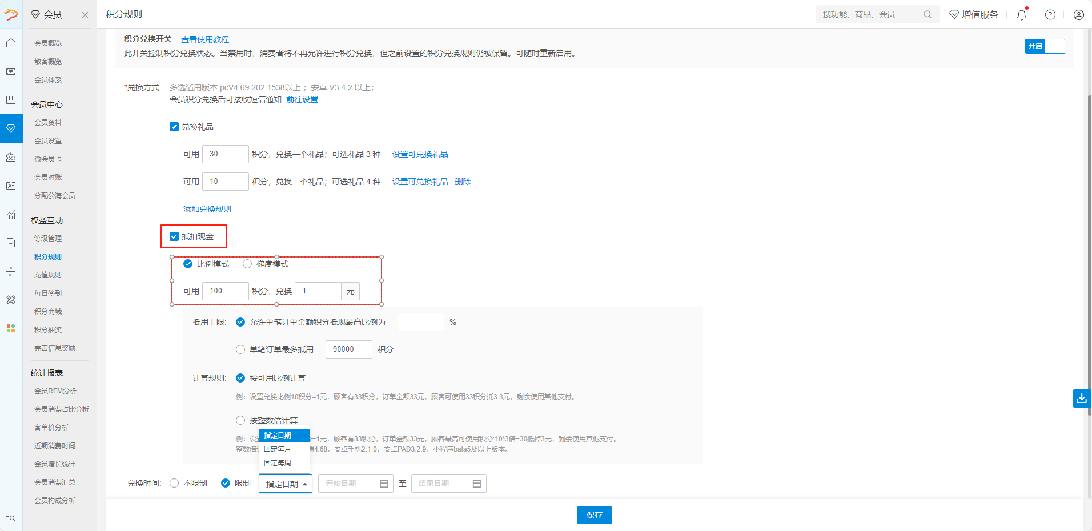Toggle the 积分兑换 开启 switch
Viewport: 1092px width, 531px height.
tap(1045, 46)
